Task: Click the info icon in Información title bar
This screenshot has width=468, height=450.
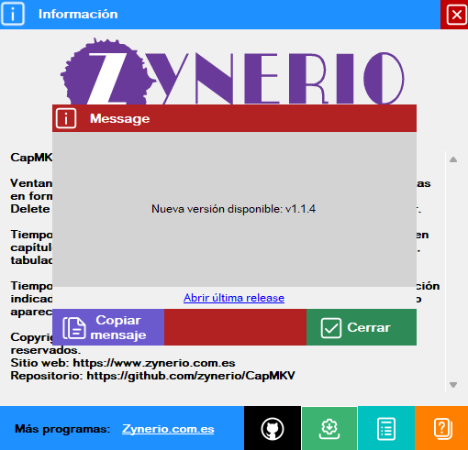Action: [x=13, y=14]
